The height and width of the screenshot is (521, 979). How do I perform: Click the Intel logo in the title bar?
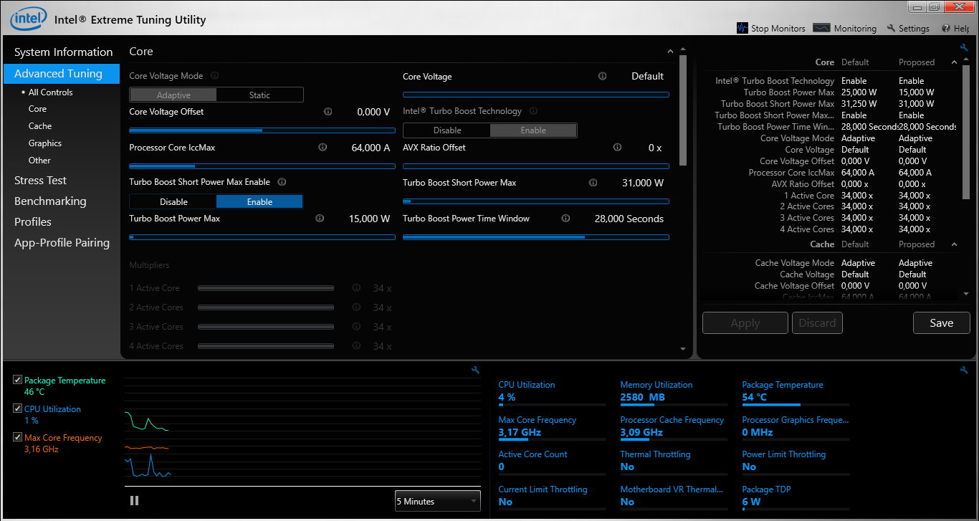coord(29,19)
